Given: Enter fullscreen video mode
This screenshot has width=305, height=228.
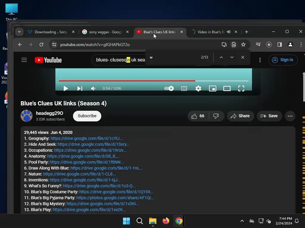Looking at the screenshot, I should pos(241,88).
